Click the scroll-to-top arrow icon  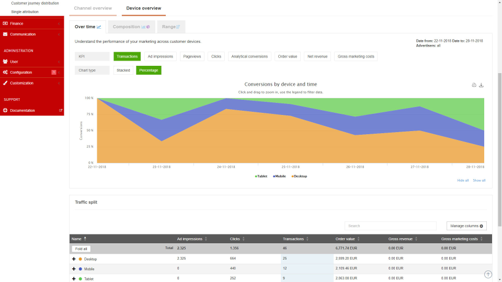[x=488, y=274]
